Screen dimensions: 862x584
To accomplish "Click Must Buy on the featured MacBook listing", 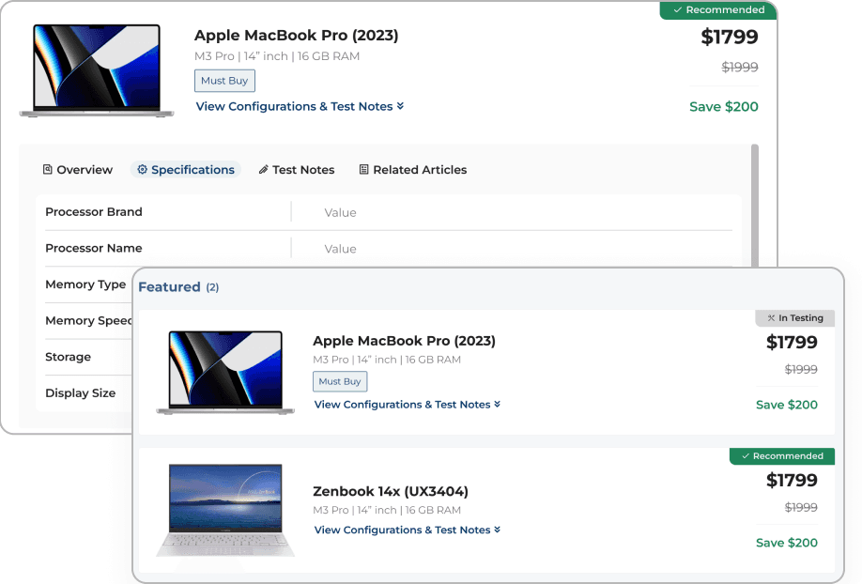I will [339, 381].
